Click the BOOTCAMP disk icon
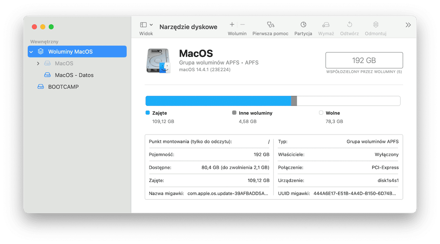This screenshot has width=440, height=244. 41,87
